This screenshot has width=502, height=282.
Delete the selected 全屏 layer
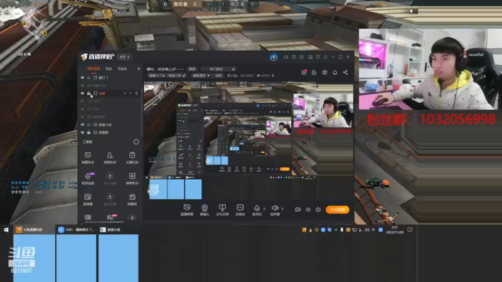pyautogui.click(x=136, y=93)
